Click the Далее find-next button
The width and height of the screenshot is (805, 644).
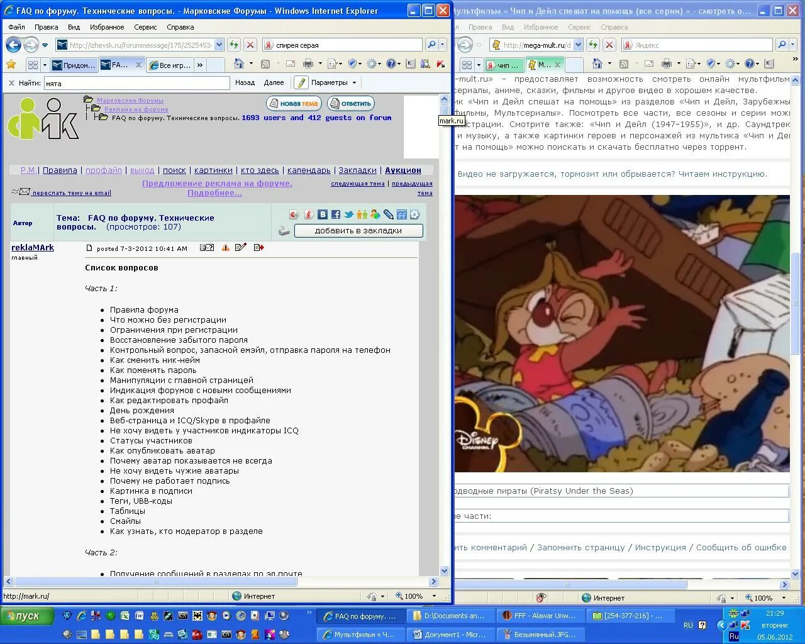point(274,82)
